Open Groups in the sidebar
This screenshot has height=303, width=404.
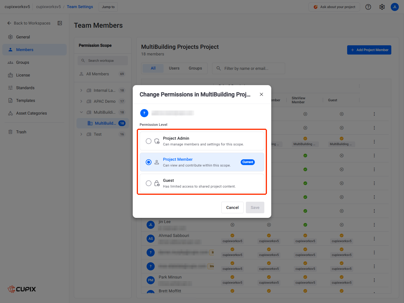[x=34, y=62]
